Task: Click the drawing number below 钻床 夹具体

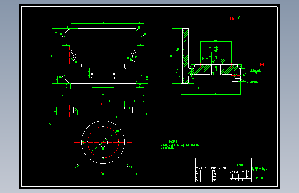Action: [x=260, y=178]
